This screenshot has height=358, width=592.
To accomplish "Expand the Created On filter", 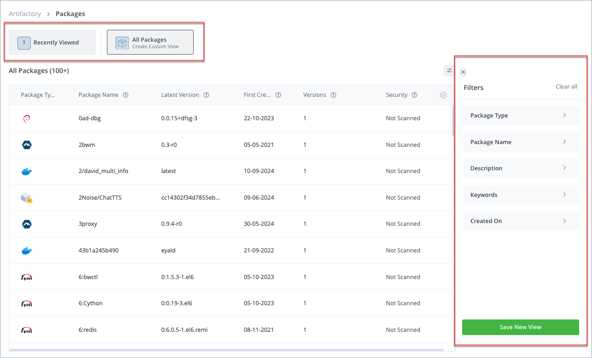I will coord(520,221).
